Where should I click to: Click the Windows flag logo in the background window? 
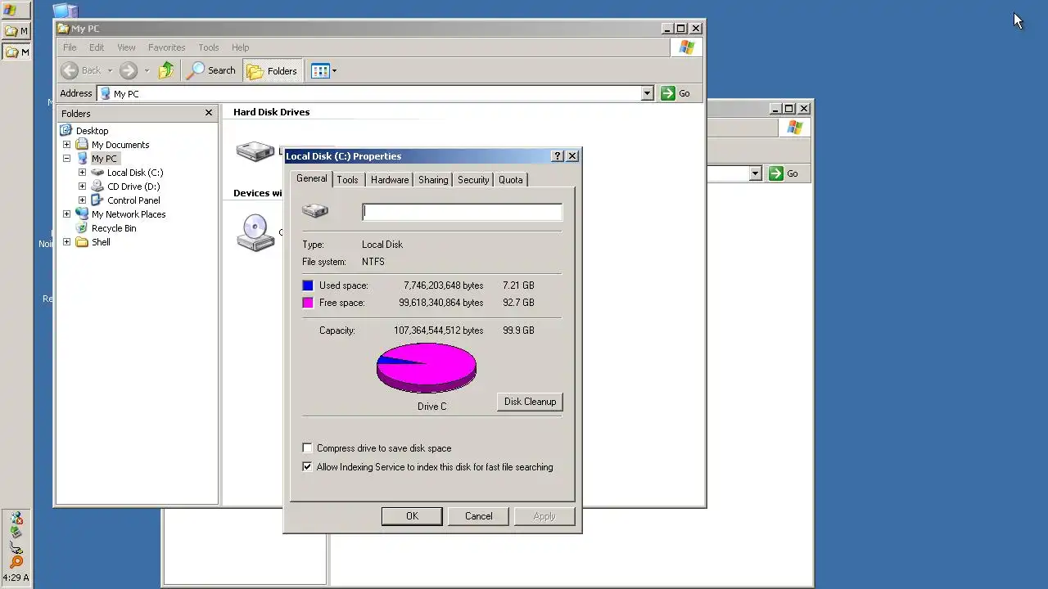point(794,128)
